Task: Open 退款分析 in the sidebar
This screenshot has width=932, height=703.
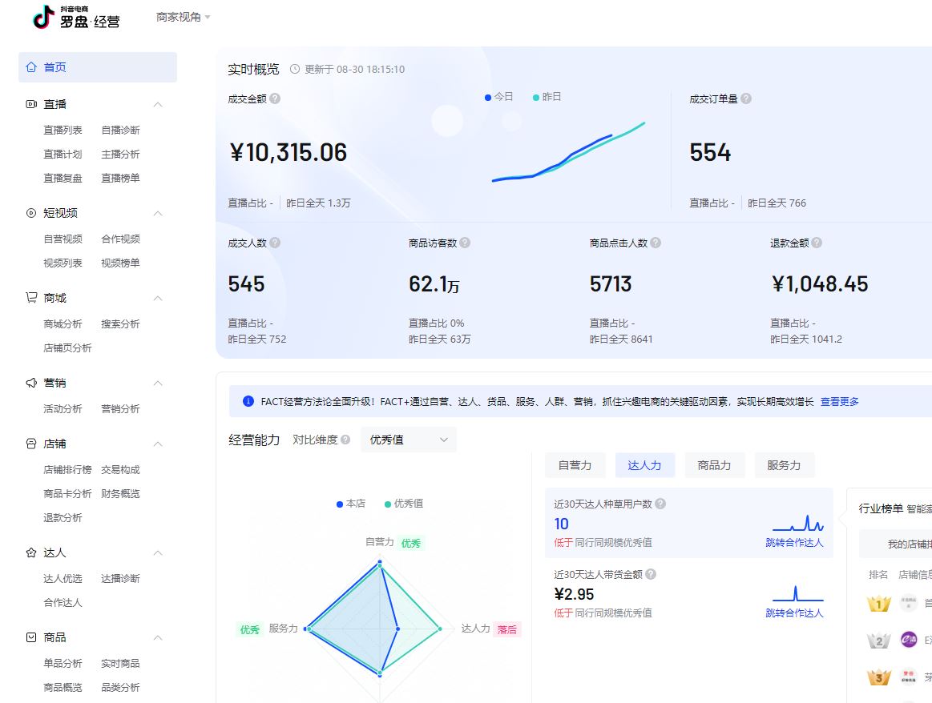Action: click(63, 518)
